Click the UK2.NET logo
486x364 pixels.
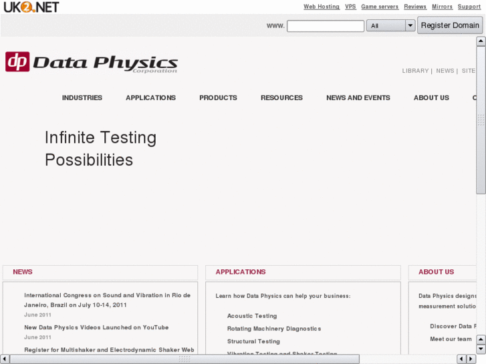coord(31,7)
